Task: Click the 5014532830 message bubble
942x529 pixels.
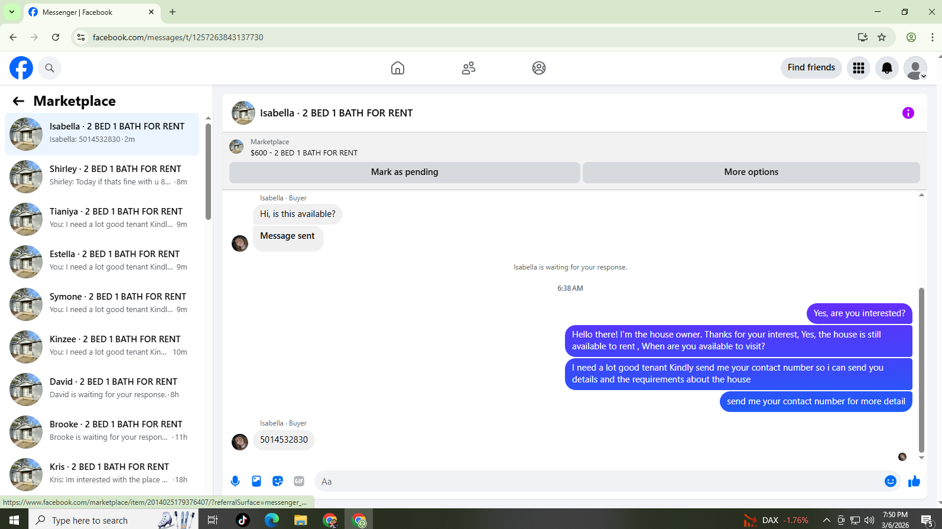Action: [x=284, y=440]
